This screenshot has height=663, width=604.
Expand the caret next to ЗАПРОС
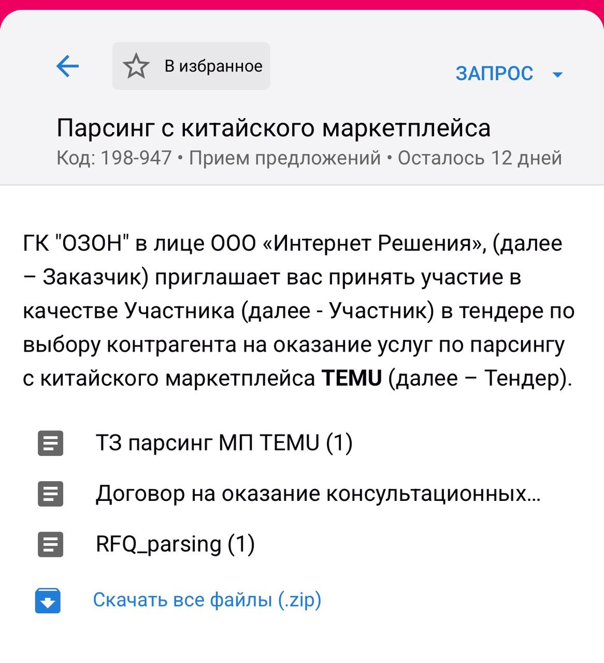coord(558,75)
